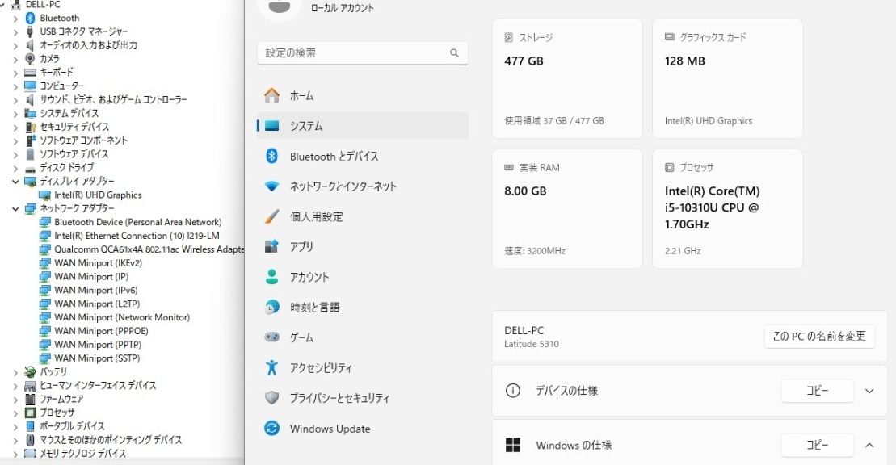Click the アプリ apps icon
Screen dimensions: 896x465
pyautogui.click(x=272, y=247)
